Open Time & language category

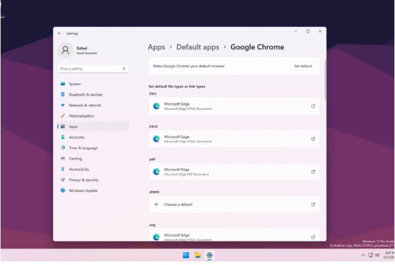[x=93, y=148]
